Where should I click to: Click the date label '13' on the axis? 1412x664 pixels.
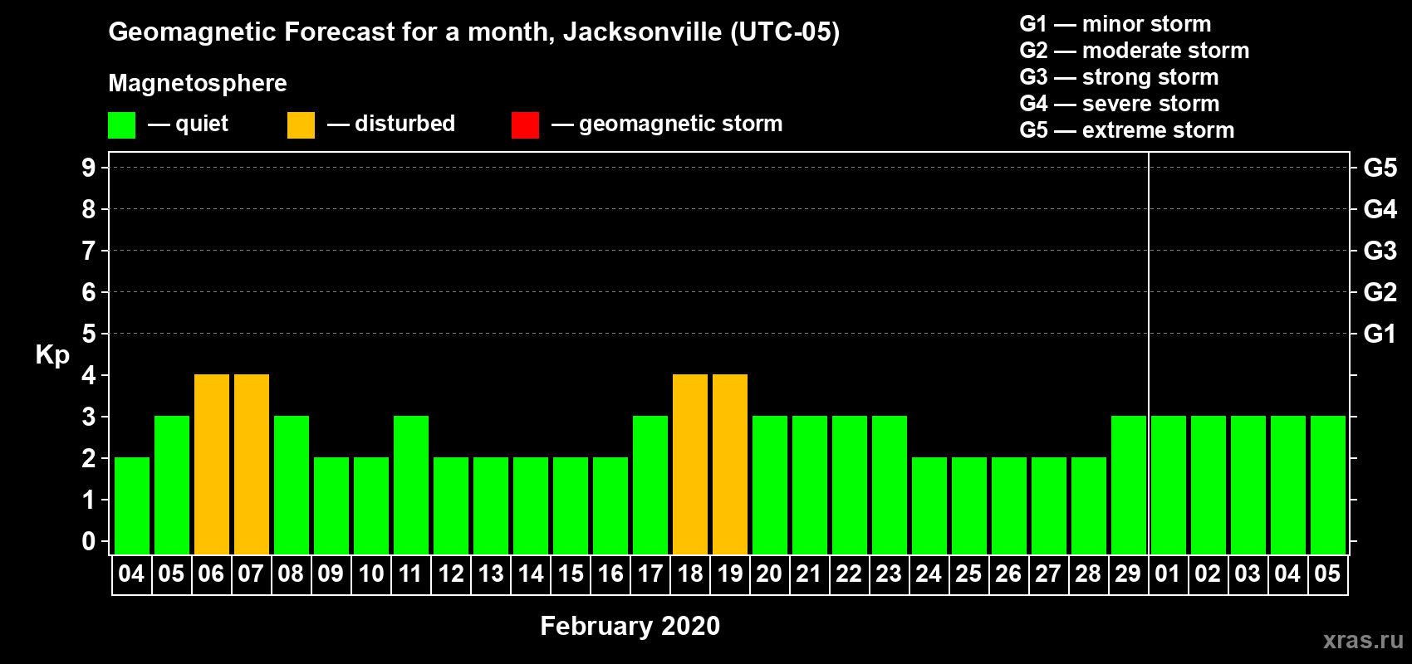pyautogui.click(x=490, y=574)
